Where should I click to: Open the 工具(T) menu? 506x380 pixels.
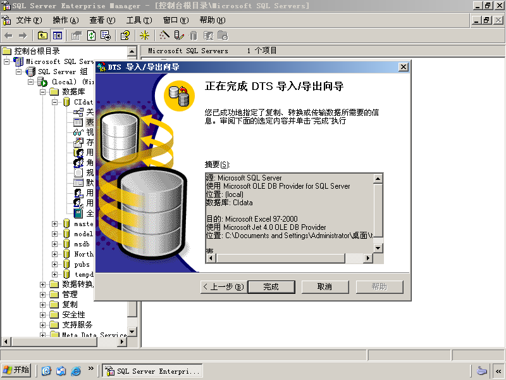(139, 20)
